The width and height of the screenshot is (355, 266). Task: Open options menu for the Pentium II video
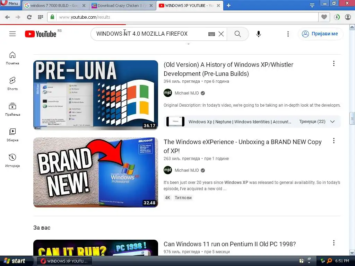coord(334,243)
